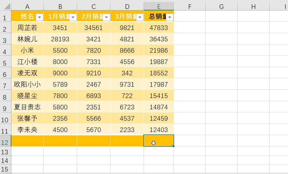288x174 pixels.
Task: Click the Select All corner triangle
Action: pos(6,6)
